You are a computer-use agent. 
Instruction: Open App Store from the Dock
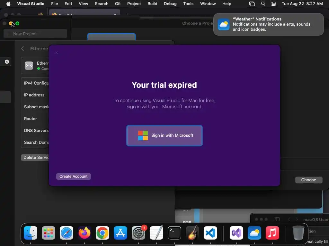[120, 233]
